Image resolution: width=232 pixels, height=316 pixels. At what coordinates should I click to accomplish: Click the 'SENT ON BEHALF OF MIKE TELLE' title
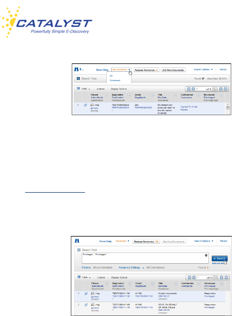(168, 306)
